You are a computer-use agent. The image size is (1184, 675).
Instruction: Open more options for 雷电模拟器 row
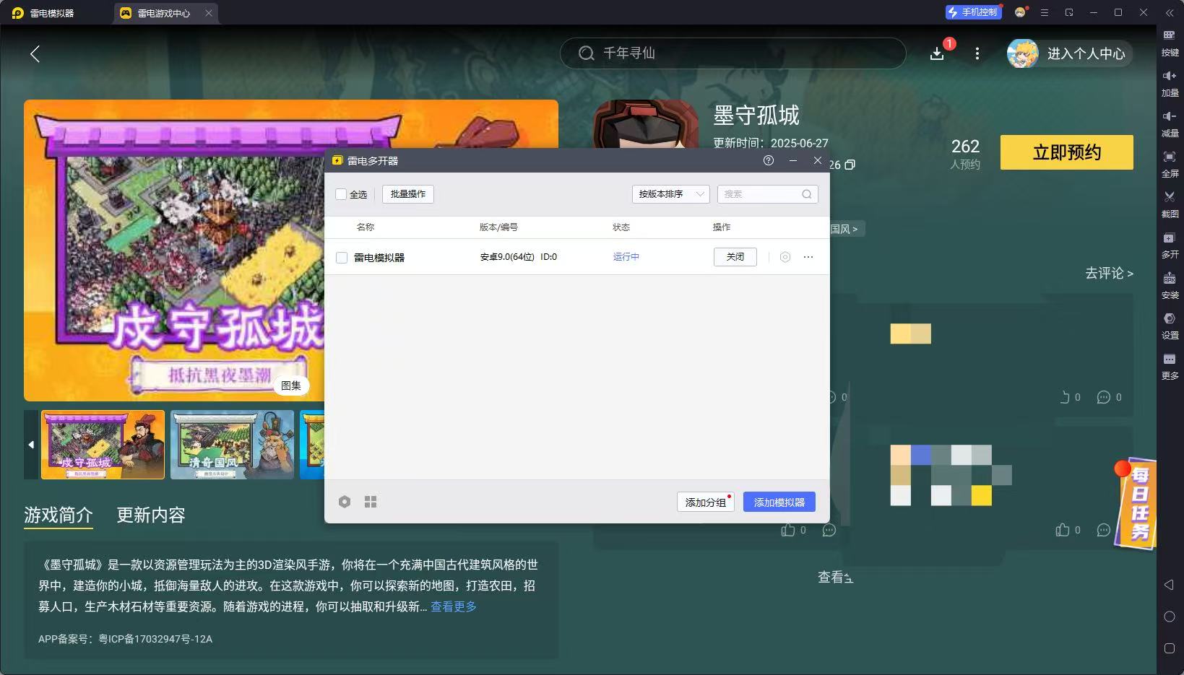point(808,257)
